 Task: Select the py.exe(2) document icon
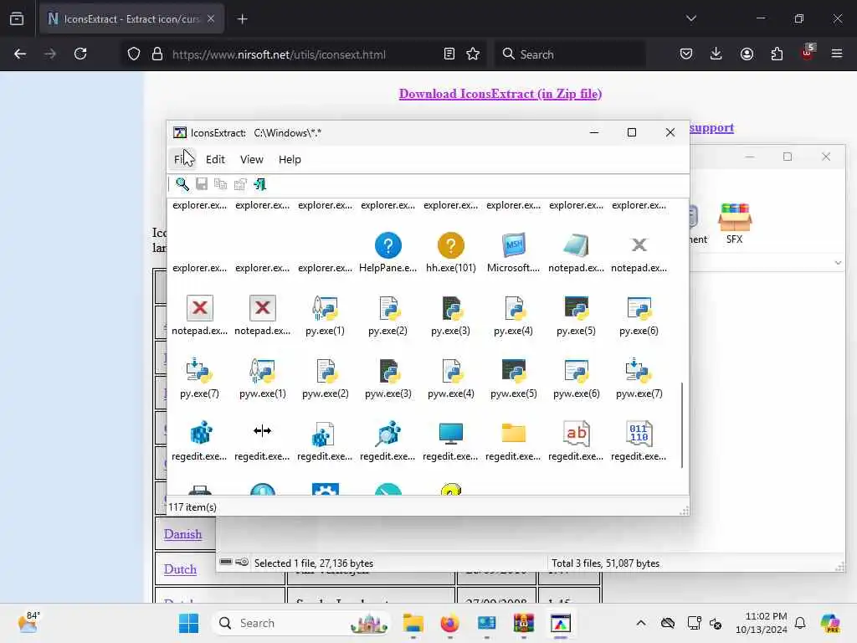click(388, 308)
